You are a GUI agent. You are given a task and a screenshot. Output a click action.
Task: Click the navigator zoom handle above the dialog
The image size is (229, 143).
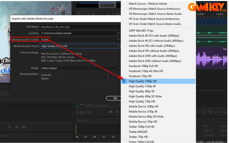coord(107,5)
